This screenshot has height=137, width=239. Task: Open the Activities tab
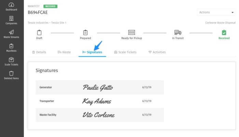(x=157, y=52)
